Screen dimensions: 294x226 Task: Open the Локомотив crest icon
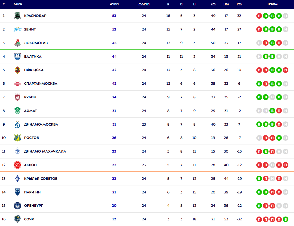click(x=17, y=43)
